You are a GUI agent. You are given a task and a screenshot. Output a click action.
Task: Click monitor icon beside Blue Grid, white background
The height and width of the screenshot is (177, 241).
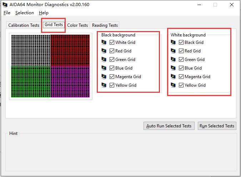click(174, 68)
